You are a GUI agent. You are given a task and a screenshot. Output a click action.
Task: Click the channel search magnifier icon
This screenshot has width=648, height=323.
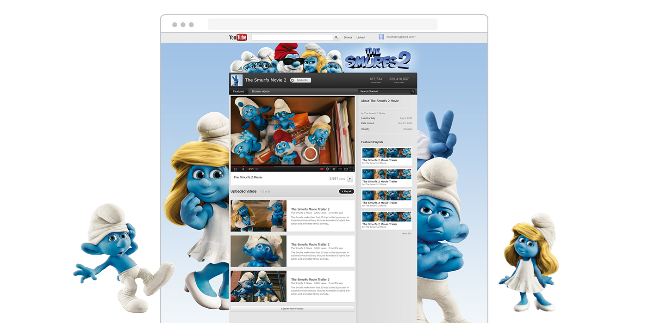413,91
